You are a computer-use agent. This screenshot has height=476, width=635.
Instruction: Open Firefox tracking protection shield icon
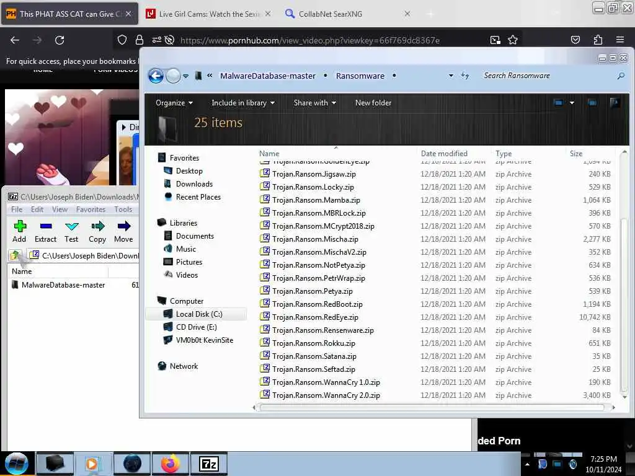coord(122,40)
